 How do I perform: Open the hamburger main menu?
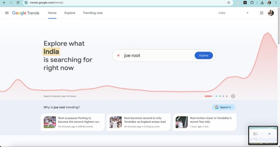[7, 13]
